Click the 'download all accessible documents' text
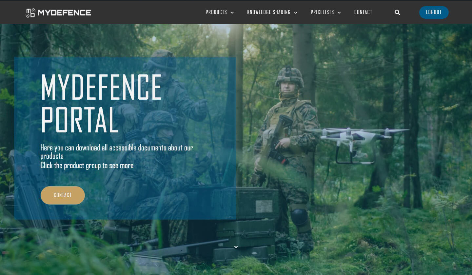 (x=116, y=148)
